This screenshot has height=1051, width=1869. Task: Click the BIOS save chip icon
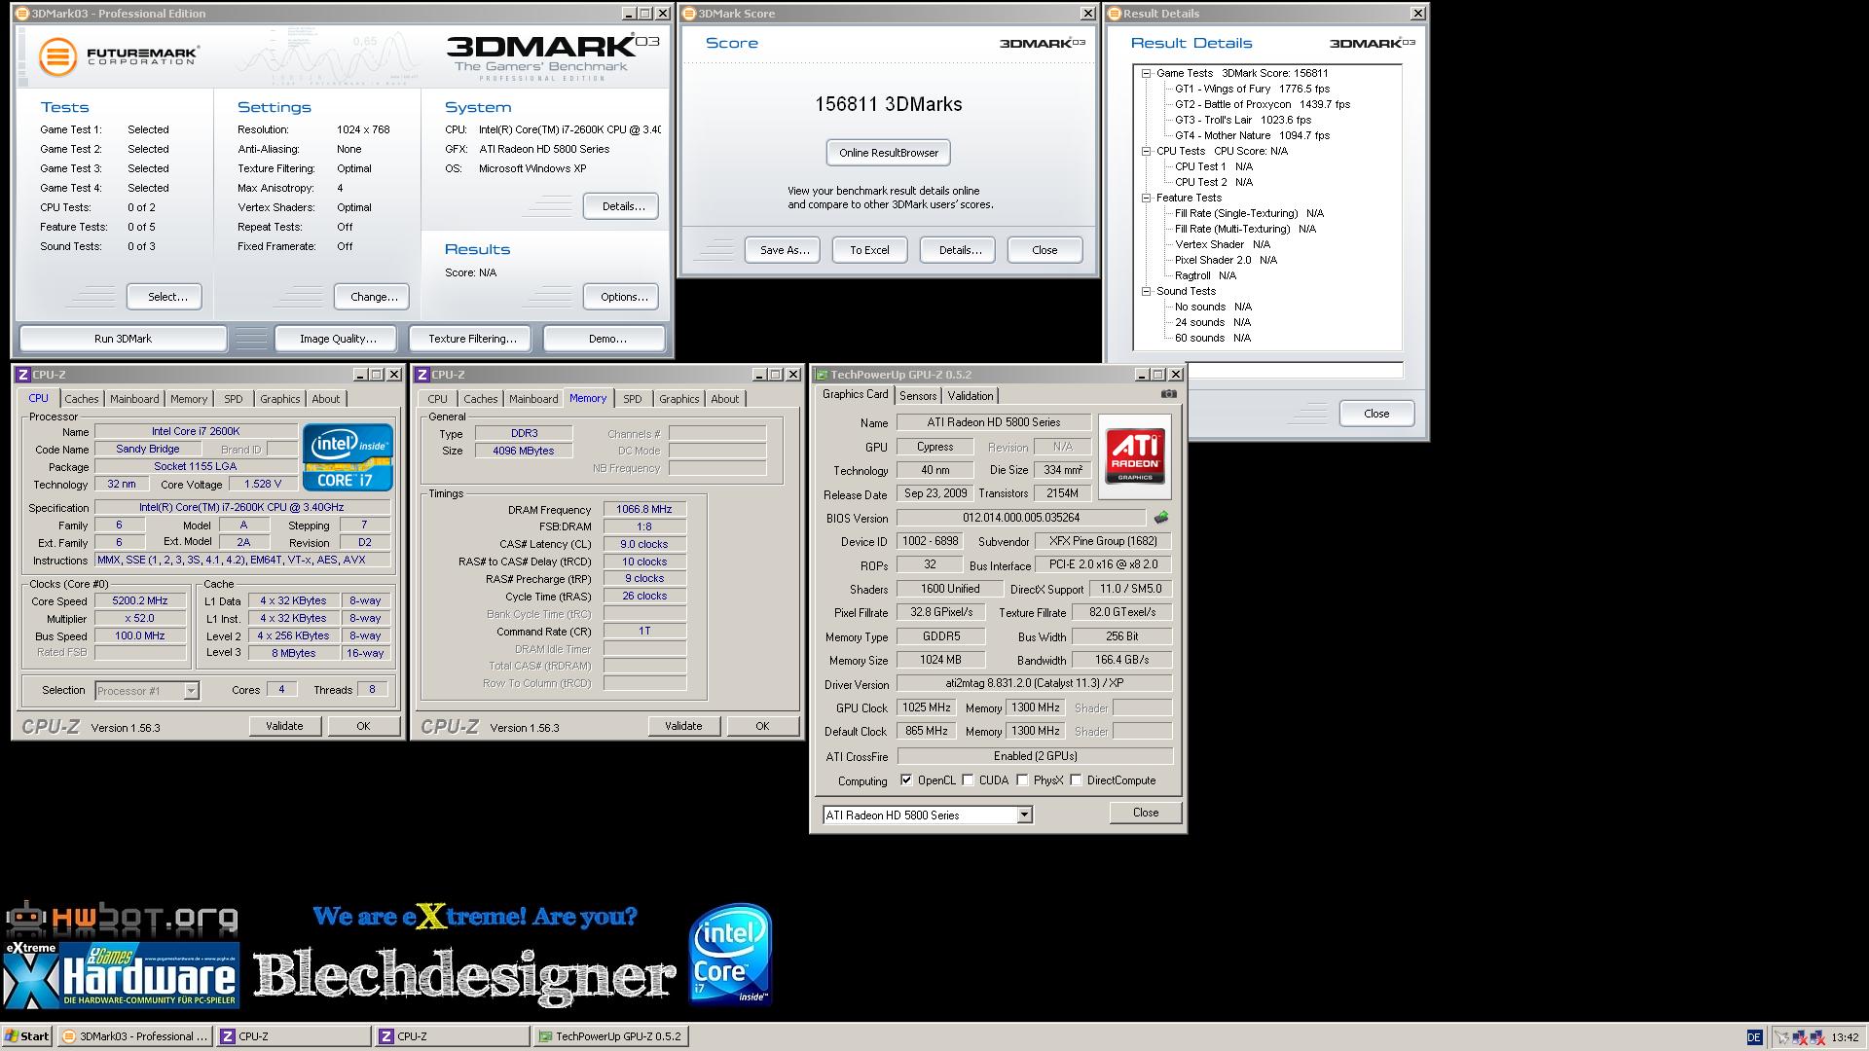(x=1160, y=518)
